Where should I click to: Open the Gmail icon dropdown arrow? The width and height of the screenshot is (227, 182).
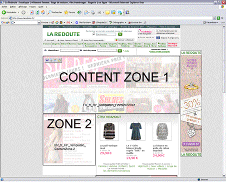[x=71, y=23]
